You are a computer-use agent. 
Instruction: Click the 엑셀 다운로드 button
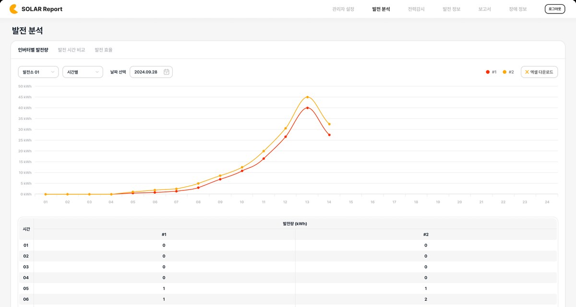click(540, 72)
